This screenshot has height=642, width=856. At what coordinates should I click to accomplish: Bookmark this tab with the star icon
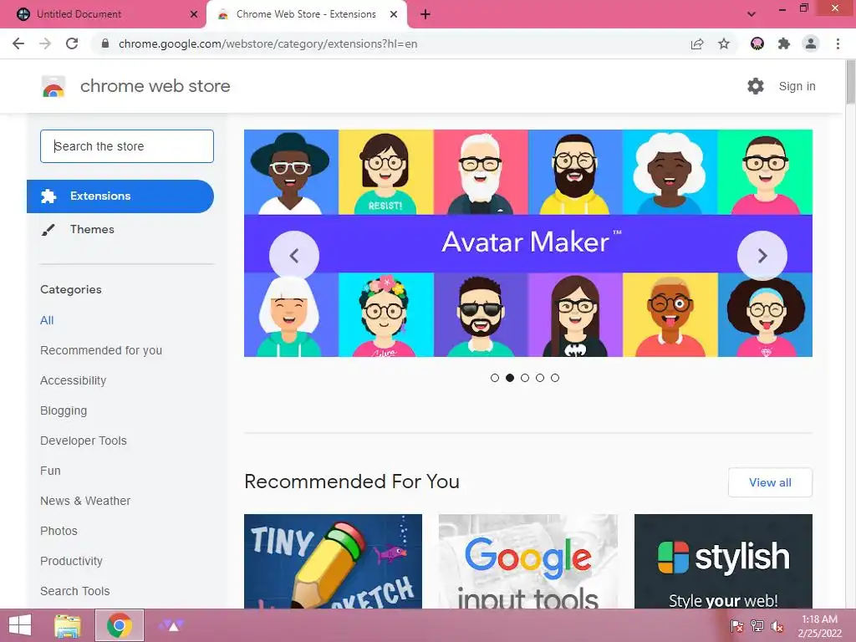click(x=724, y=43)
